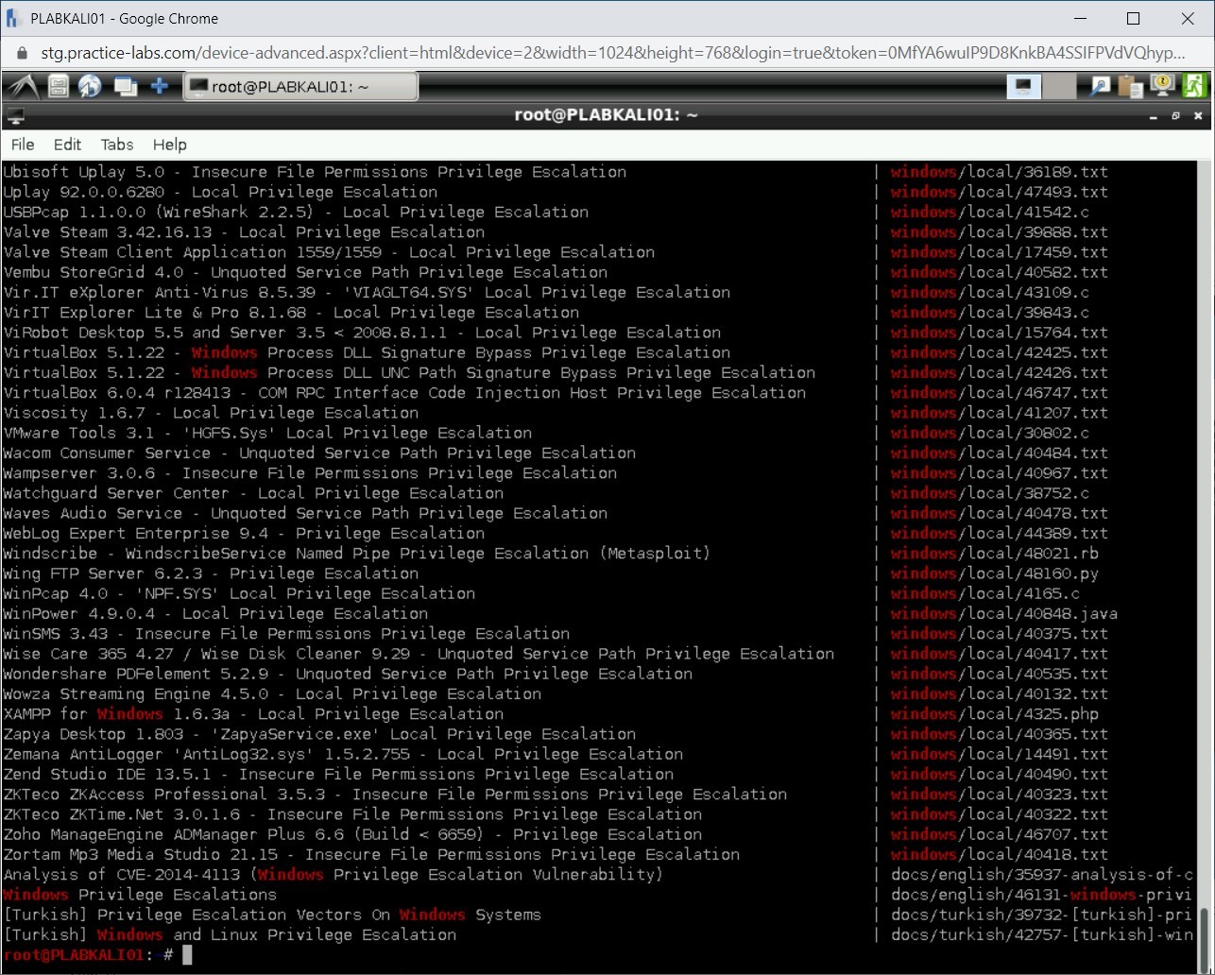Open the network search tray icon
The width and height of the screenshot is (1215, 975).
point(1100,87)
